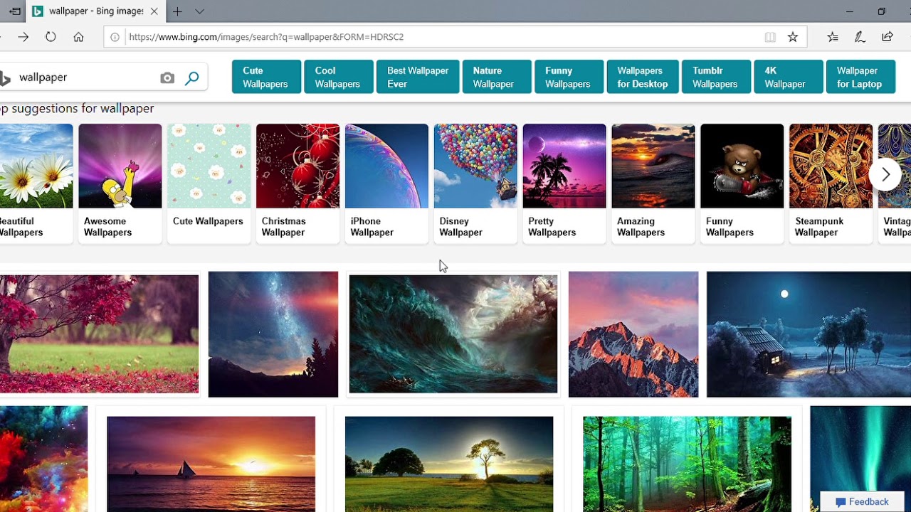
Task: Pick the Wallpapers for Desktop filter
Action: click(x=643, y=77)
